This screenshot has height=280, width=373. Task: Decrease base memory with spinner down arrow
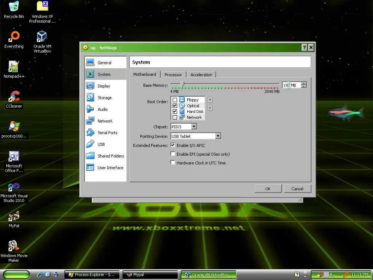click(304, 87)
